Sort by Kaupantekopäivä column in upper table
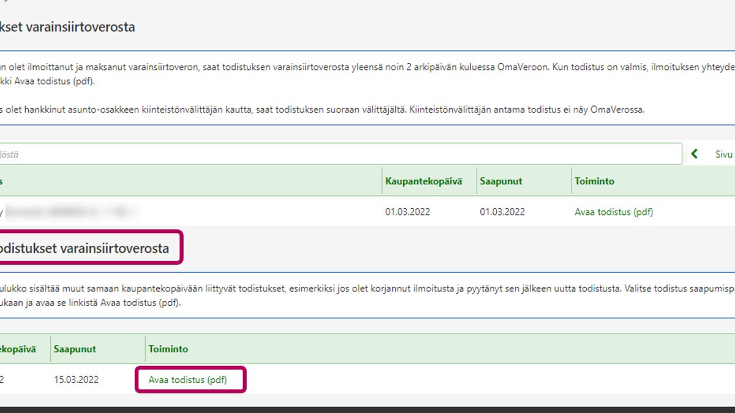 pyautogui.click(x=423, y=181)
